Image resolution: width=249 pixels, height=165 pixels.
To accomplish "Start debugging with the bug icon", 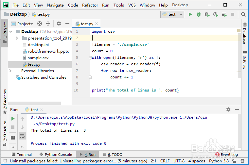I will (199, 14).
